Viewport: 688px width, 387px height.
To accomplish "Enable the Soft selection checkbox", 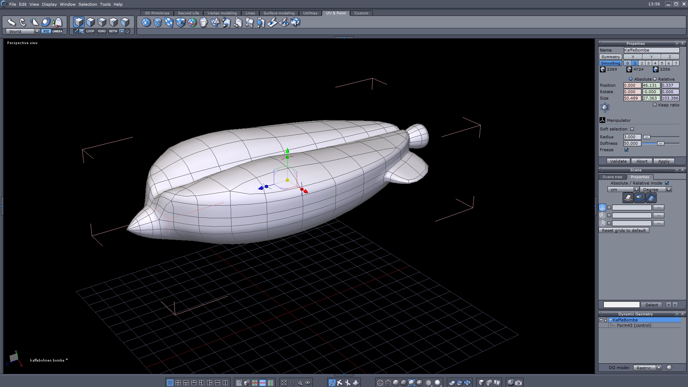I will point(632,129).
